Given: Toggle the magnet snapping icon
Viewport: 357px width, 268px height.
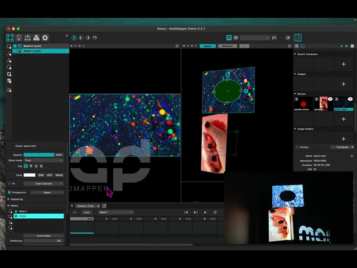Looking at the screenshot, I should 229,37.
